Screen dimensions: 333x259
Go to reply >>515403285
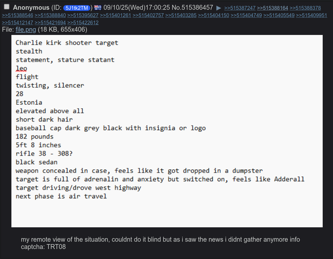[181, 15]
